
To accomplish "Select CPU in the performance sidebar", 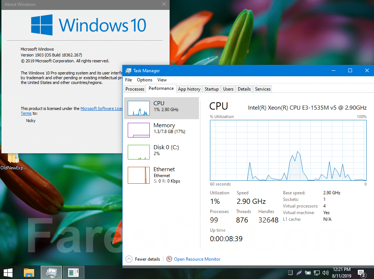I will (161, 108).
